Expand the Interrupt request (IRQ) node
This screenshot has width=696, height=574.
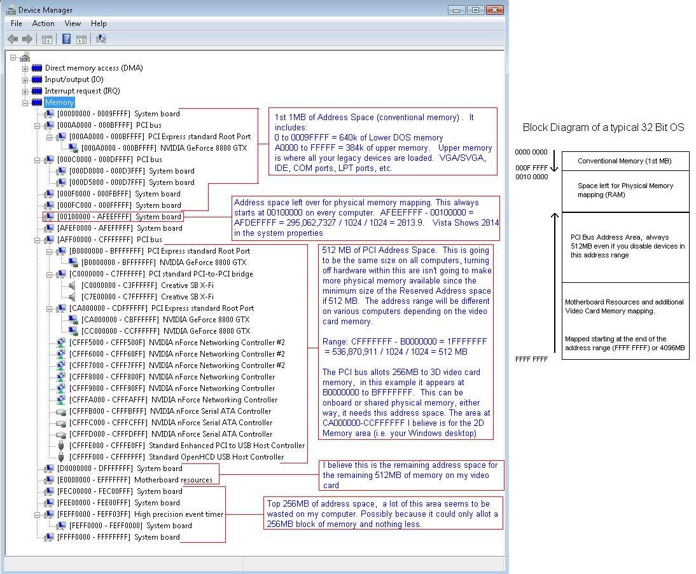25,92
